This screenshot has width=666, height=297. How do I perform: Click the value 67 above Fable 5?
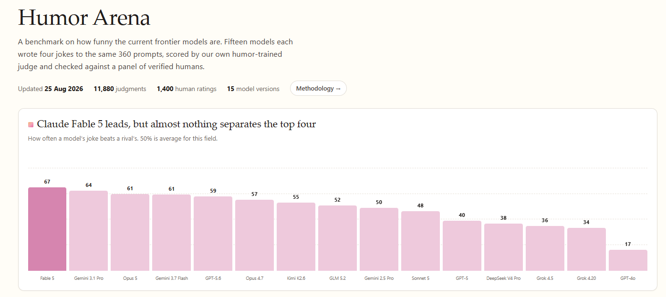(x=47, y=182)
